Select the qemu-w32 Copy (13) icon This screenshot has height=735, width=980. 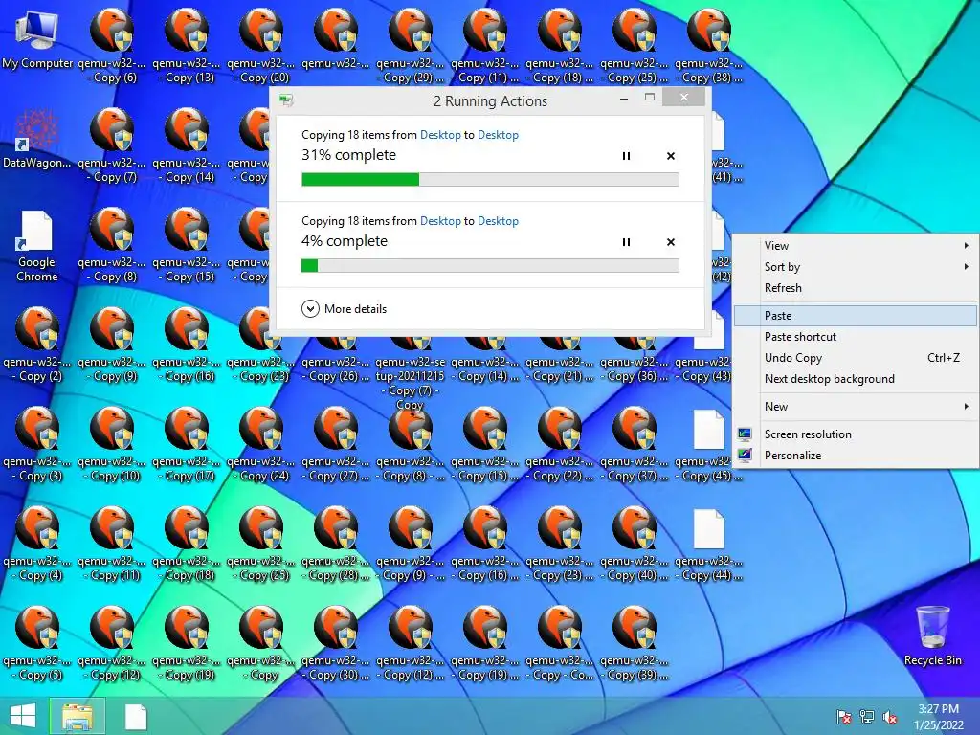coord(187,46)
